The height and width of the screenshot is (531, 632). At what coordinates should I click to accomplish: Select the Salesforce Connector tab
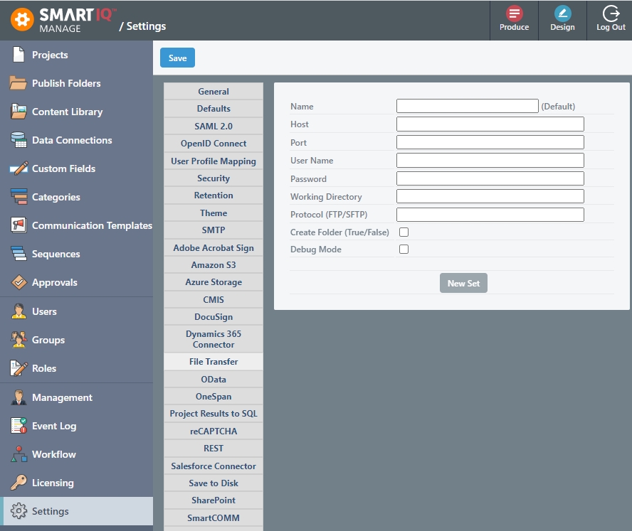(x=214, y=466)
